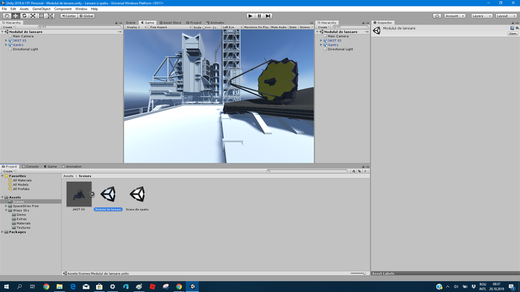This screenshot has height=292, width=520.
Task: Select the Rotate tool
Action: pyautogui.click(x=24, y=16)
